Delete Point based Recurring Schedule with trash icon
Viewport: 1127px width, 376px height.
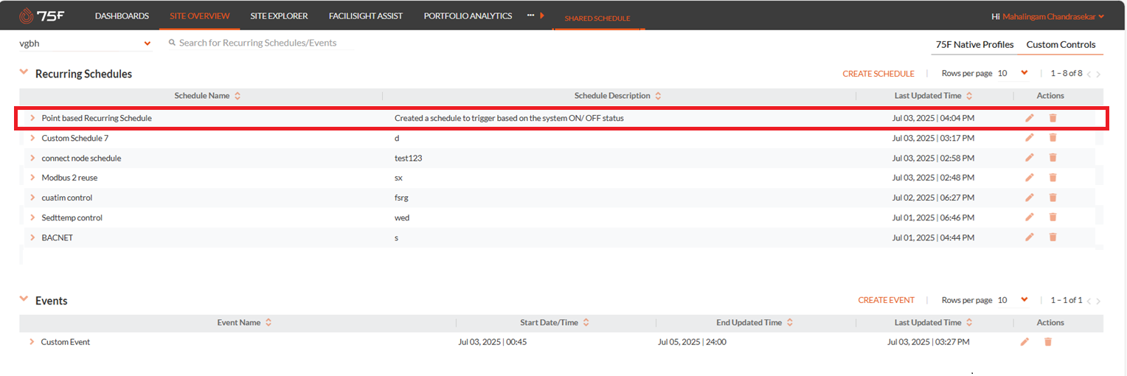pos(1053,118)
